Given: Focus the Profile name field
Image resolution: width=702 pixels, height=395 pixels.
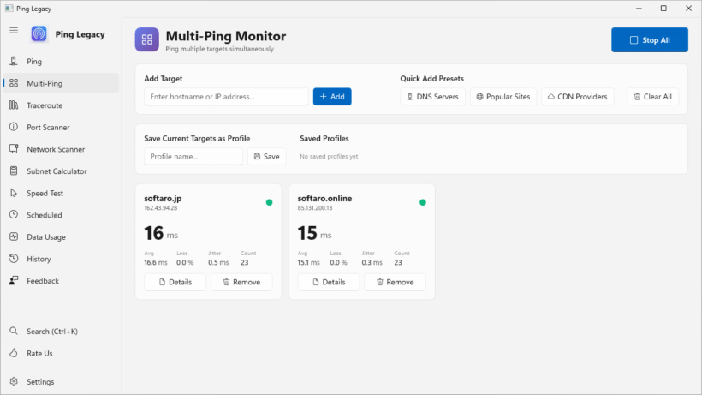Looking at the screenshot, I should [x=193, y=157].
